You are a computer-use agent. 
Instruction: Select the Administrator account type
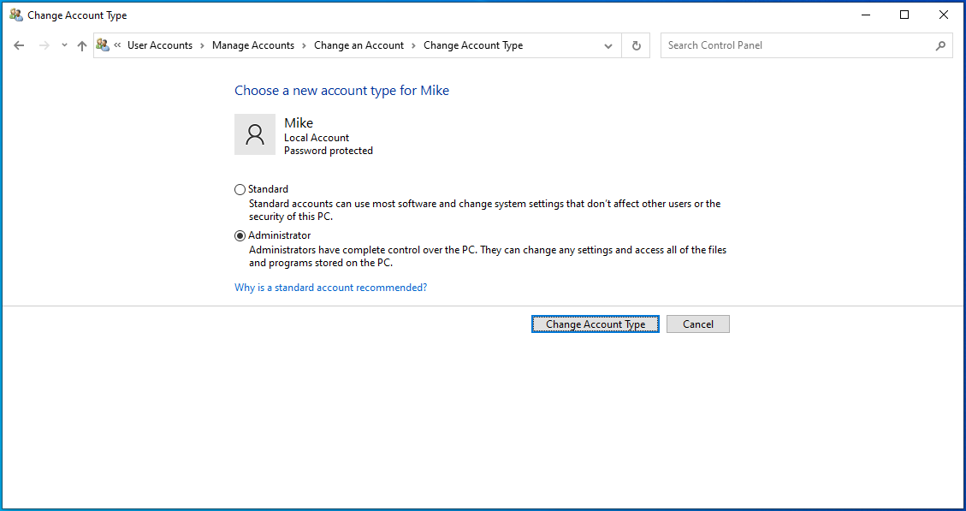240,235
